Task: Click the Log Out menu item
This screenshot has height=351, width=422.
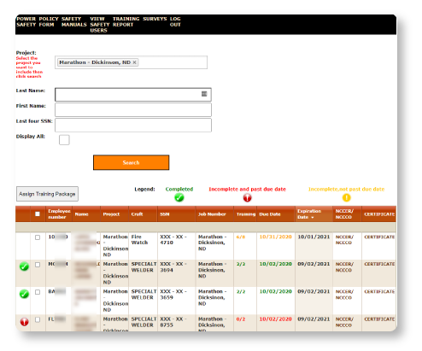Action: [x=175, y=21]
